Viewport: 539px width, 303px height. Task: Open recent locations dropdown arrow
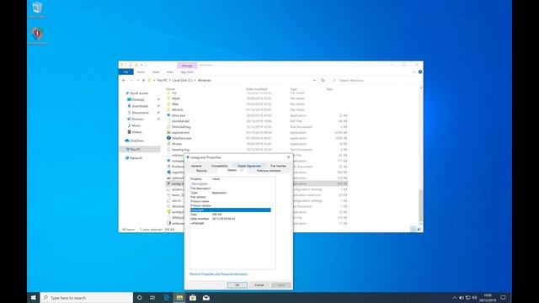(x=138, y=81)
